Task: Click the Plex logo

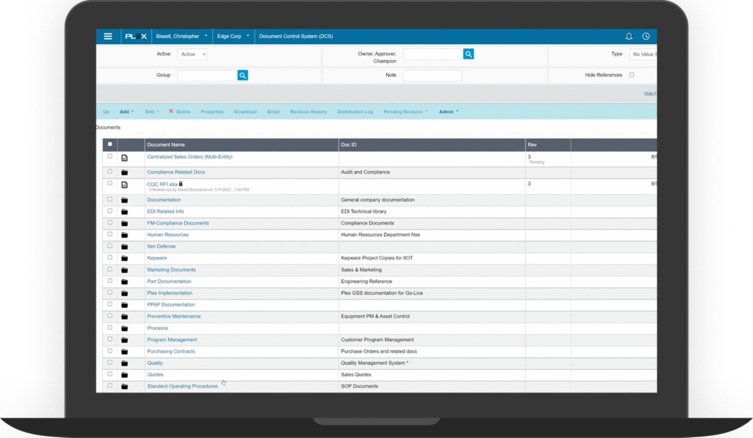Action: click(136, 36)
